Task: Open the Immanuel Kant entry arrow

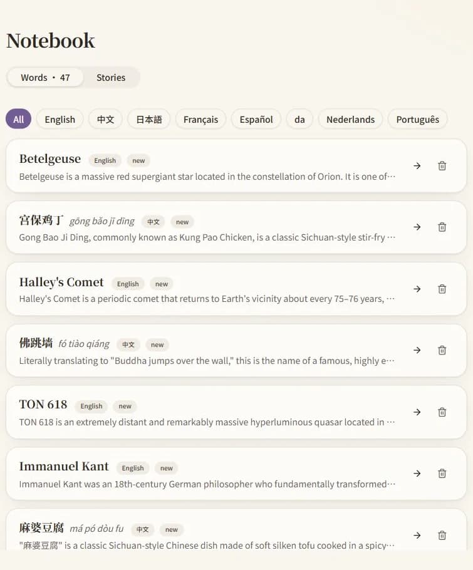Action: pos(417,474)
